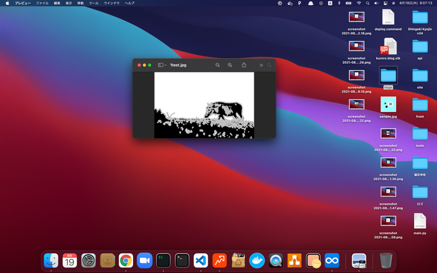Click the Wi-Fi status icon
The height and width of the screenshot is (273, 437).
click(x=359, y=3)
